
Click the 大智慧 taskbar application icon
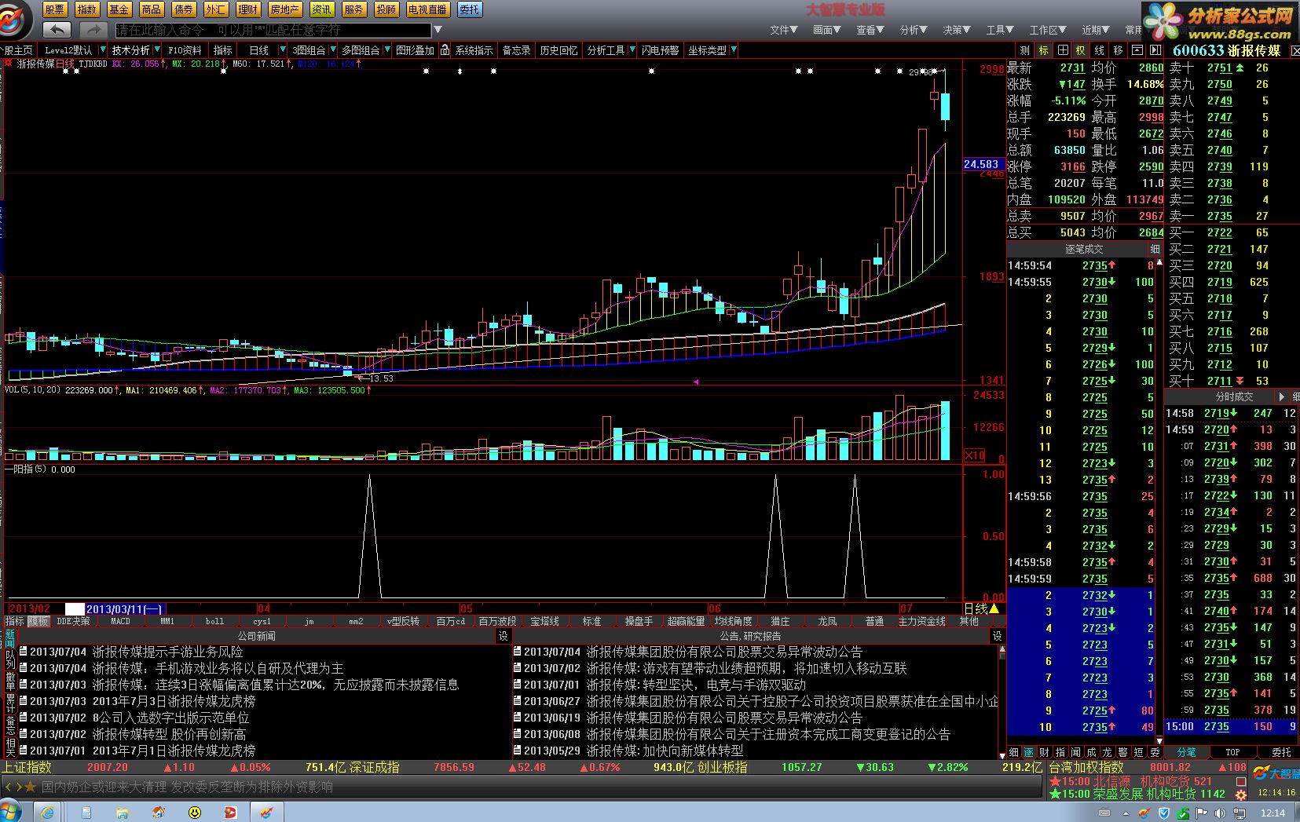tap(267, 812)
